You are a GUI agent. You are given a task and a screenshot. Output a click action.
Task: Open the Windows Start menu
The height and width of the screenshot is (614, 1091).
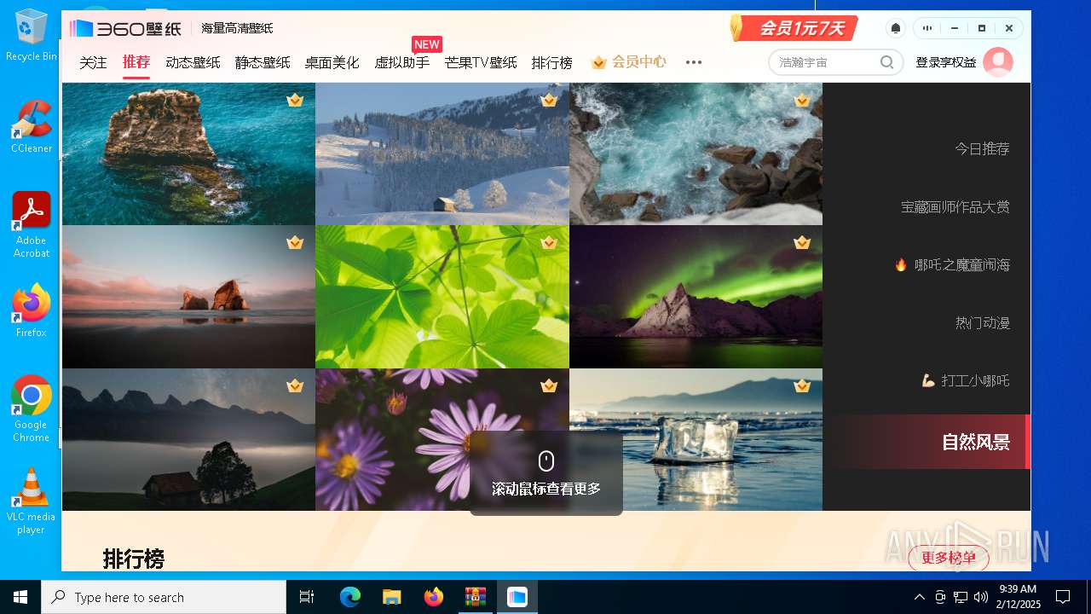pyautogui.click(x=20, y=597)
